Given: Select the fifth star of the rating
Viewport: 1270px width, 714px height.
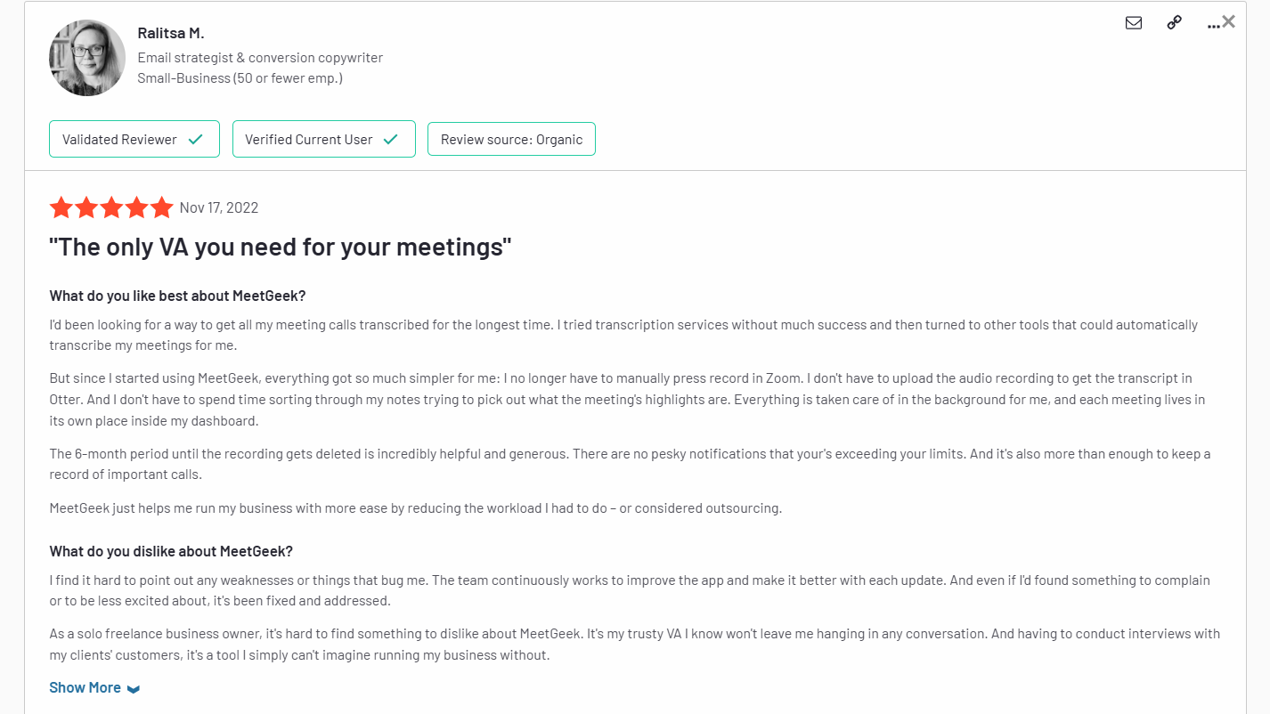Looking at the screenshot, I should pyautogui.click(x=162, y=207).
